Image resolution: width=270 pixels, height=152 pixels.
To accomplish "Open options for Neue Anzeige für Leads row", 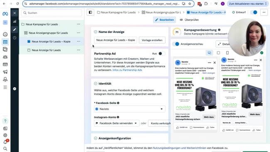I will tap(79, 50).
